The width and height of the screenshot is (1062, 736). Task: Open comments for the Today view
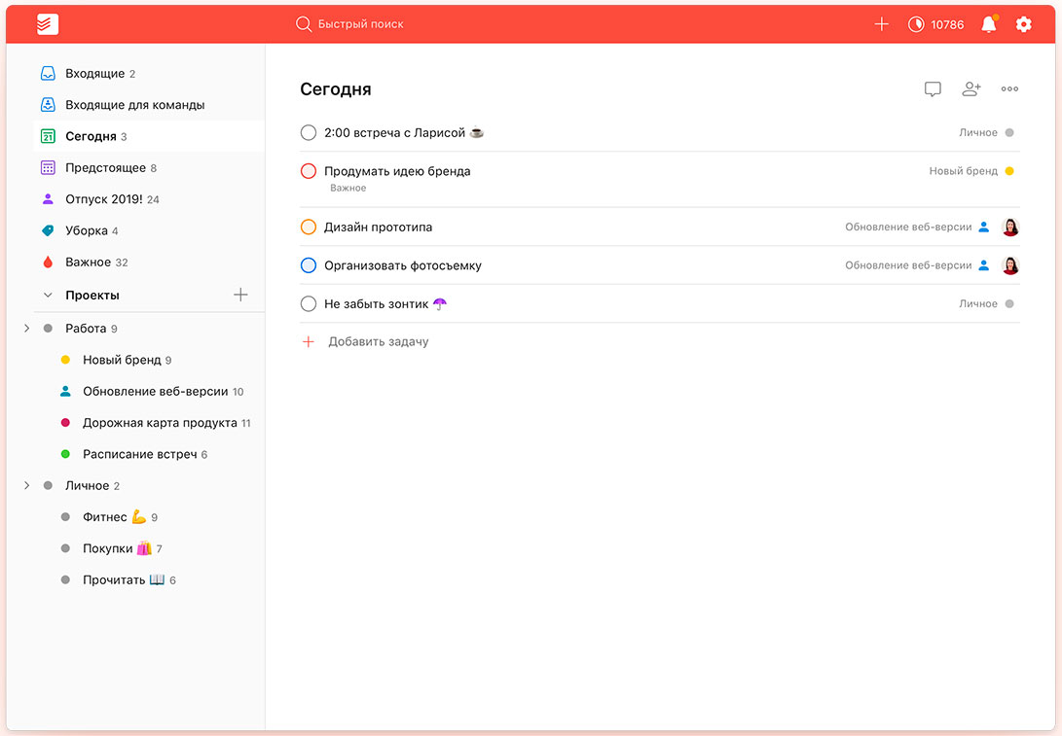(933, 89)
